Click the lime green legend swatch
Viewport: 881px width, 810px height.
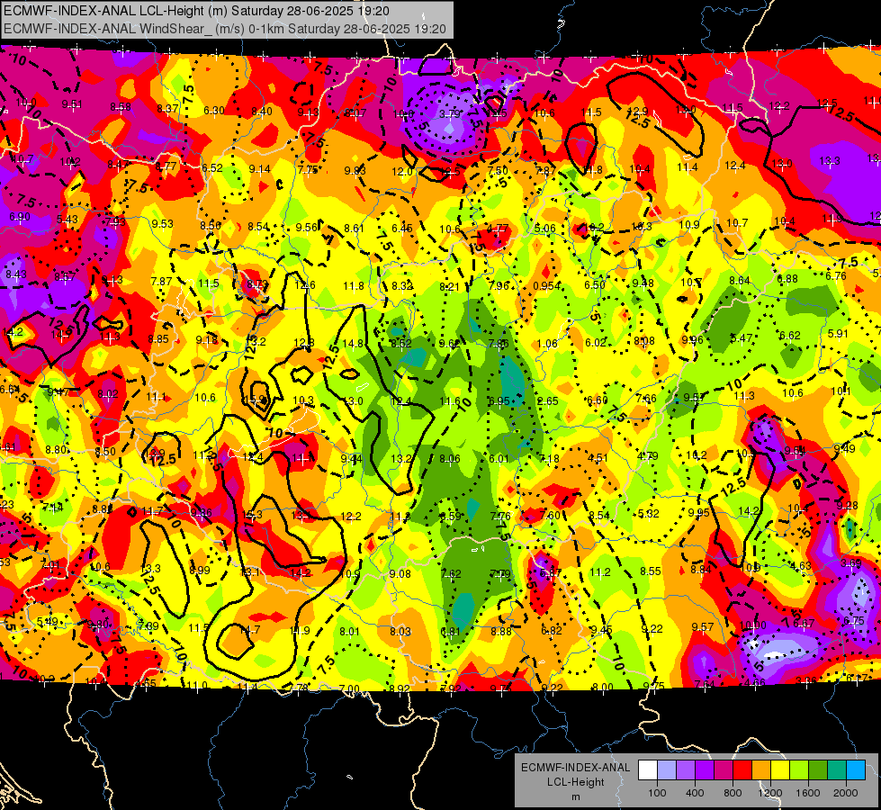(x=798, y=770)
